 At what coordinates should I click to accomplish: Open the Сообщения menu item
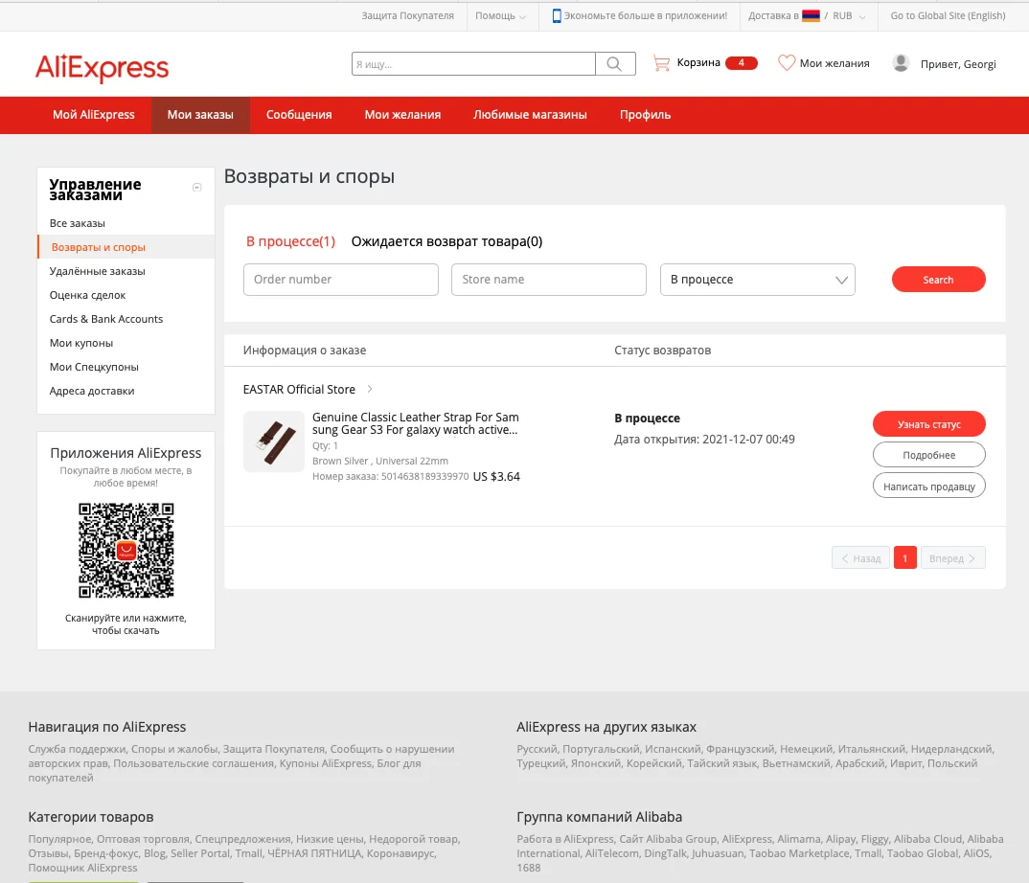299,115
